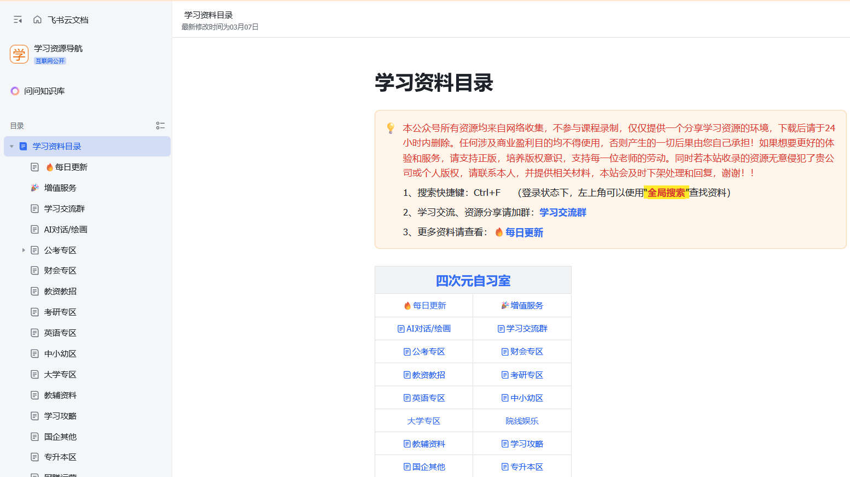The height and width of the screenshot is (477, 850).
Task: Click the lightbulb icon in the callout
Action: (391, 128)
